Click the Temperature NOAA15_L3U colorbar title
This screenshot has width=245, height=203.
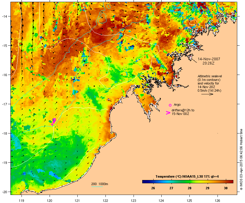pyautogui.click(x=187, y=176)
